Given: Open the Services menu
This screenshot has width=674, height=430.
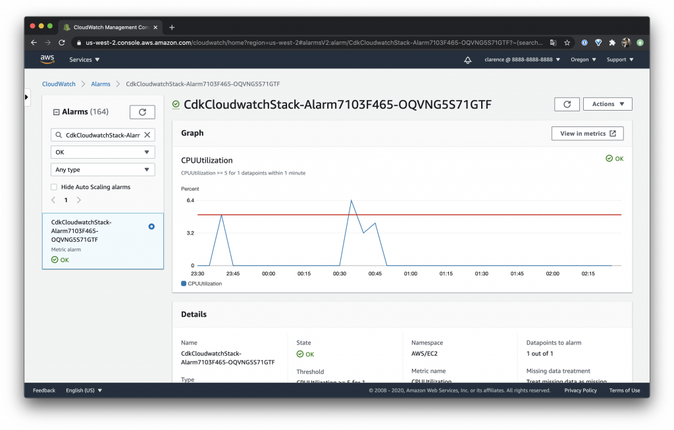Looking at the screenshot, I should 84,60.
